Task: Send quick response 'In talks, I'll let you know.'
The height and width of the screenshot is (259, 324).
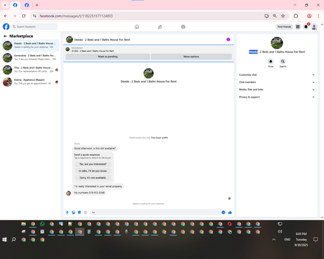Action: pos(93,171)
